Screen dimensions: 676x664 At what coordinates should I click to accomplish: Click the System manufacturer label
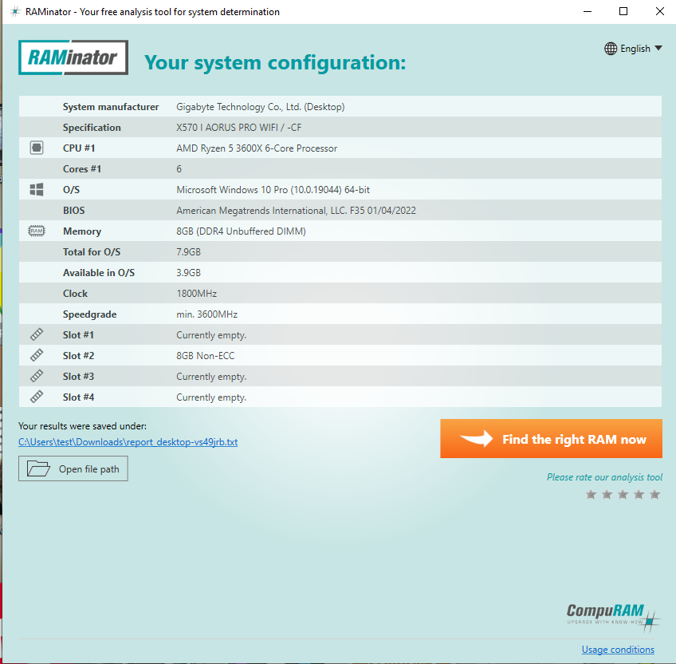pos(111,107)
